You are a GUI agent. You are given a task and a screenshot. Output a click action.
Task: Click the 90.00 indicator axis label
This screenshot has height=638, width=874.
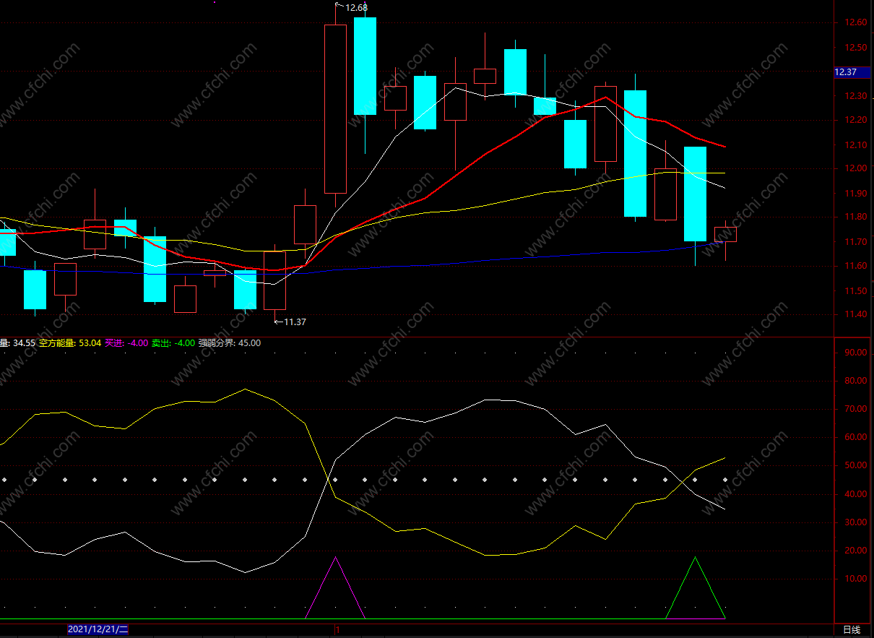[x=855, y=353]
